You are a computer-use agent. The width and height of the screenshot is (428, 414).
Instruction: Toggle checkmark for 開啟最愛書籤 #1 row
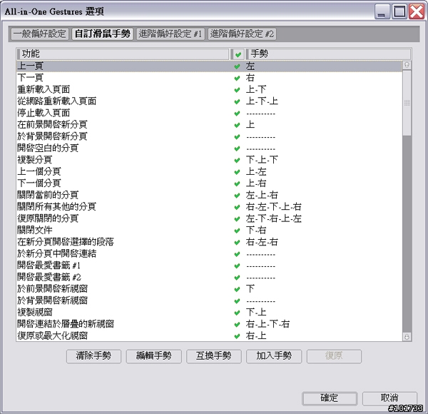click(237, 266)
